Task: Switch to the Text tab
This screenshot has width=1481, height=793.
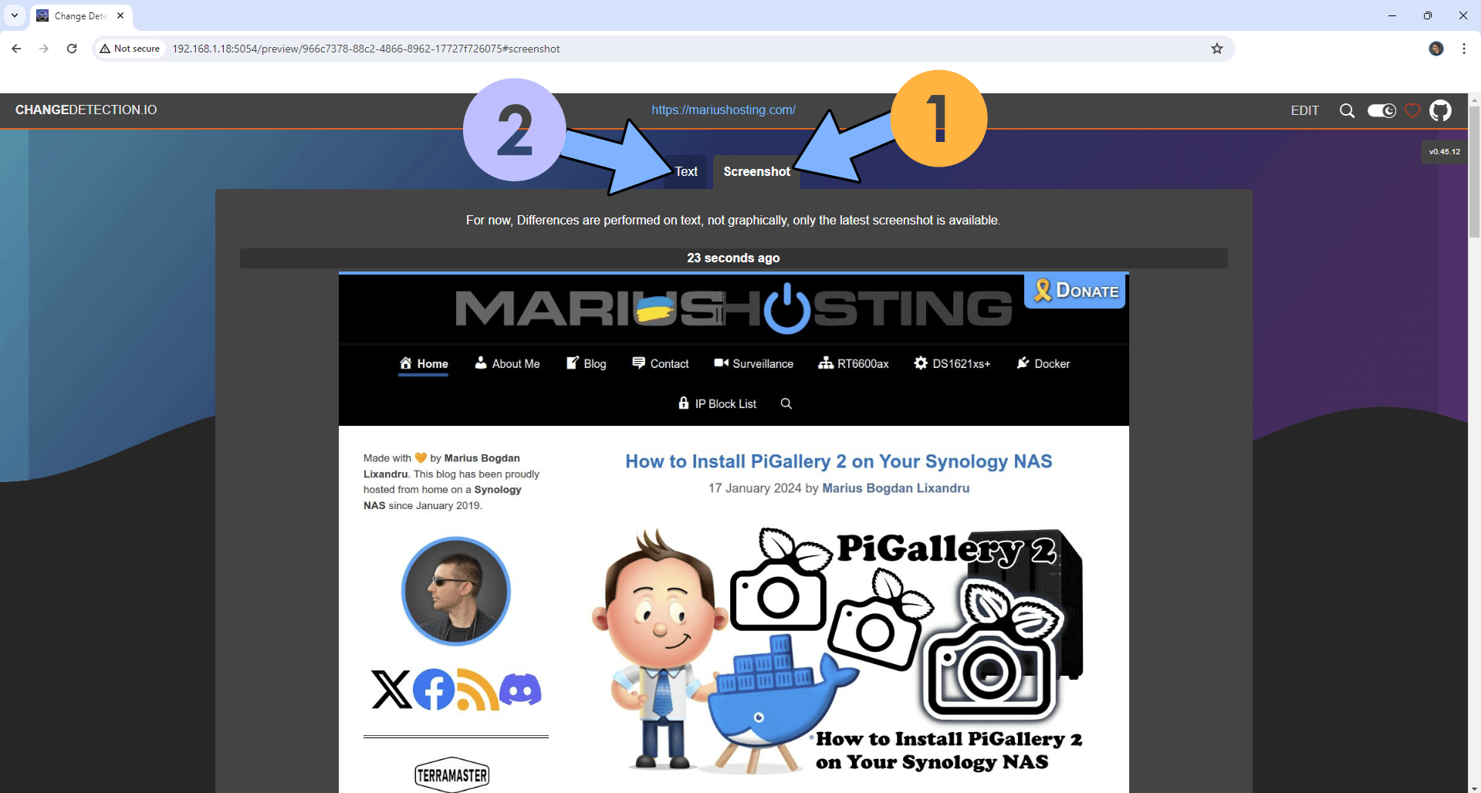Action: [686, 171]
